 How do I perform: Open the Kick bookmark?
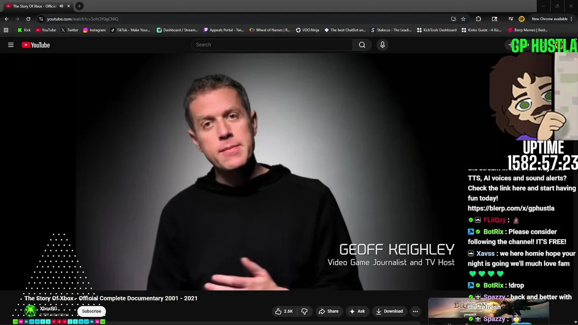(24, 30)
